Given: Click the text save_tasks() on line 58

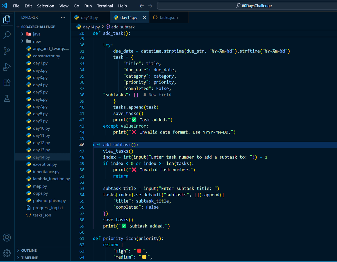Looking at the screenshot, I should (118, 220).
